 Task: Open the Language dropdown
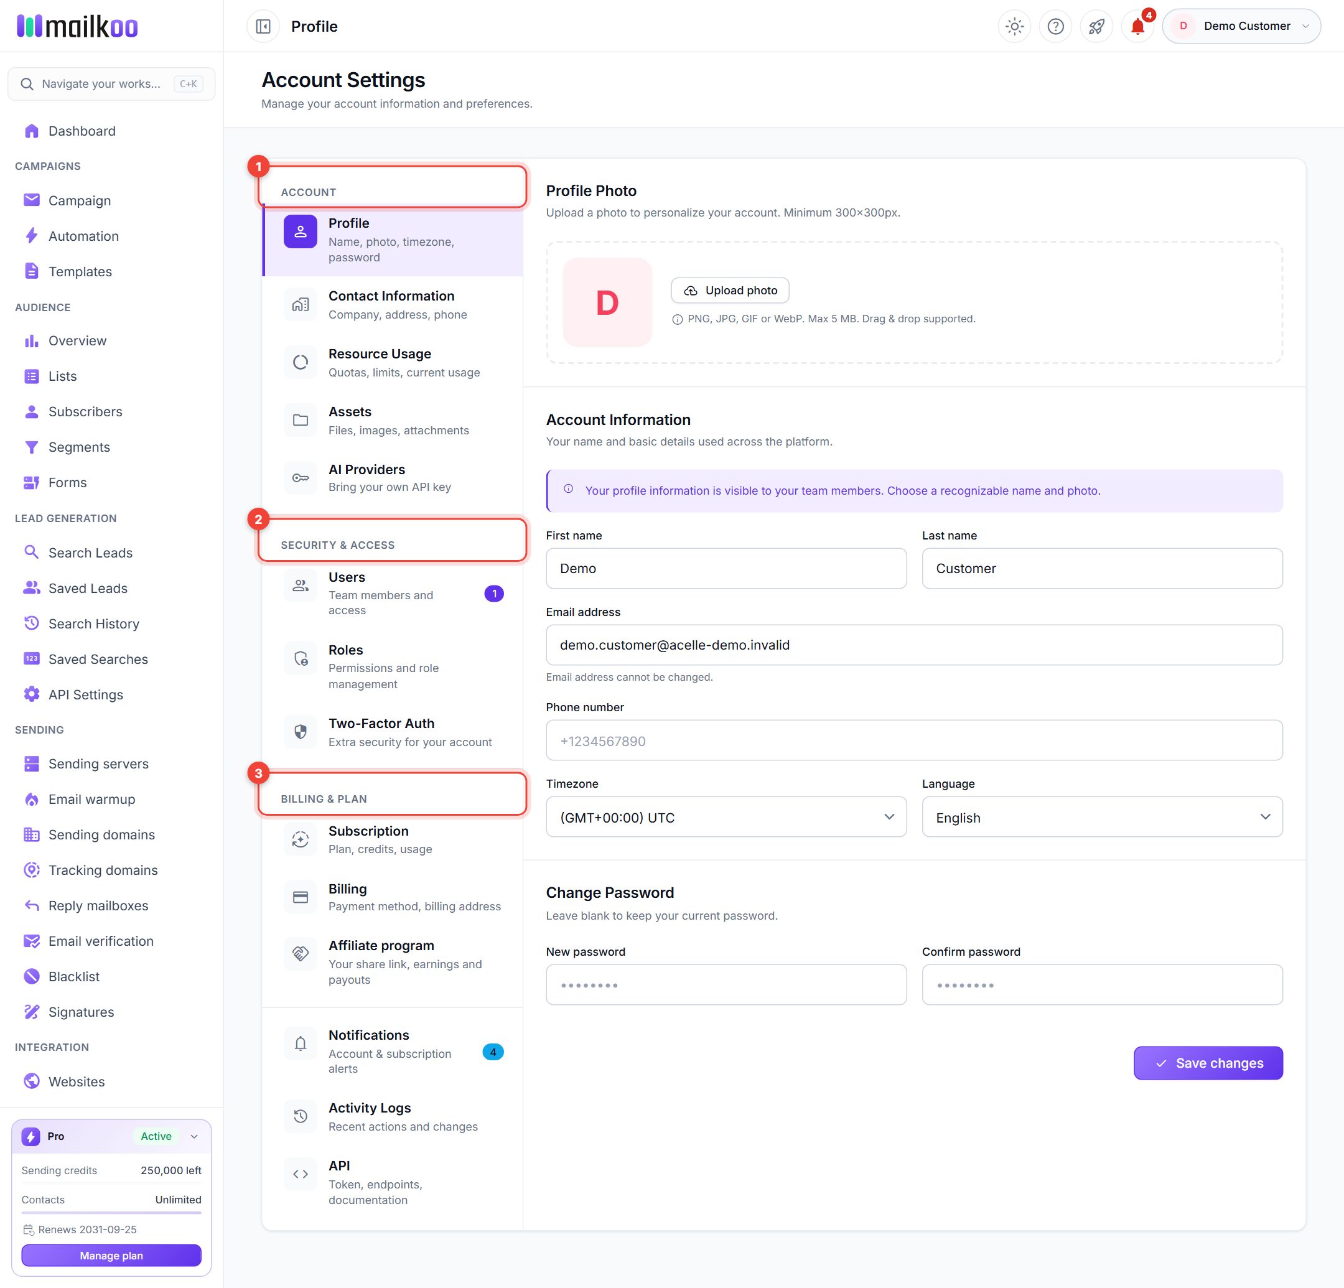(x=1102, y=817)
